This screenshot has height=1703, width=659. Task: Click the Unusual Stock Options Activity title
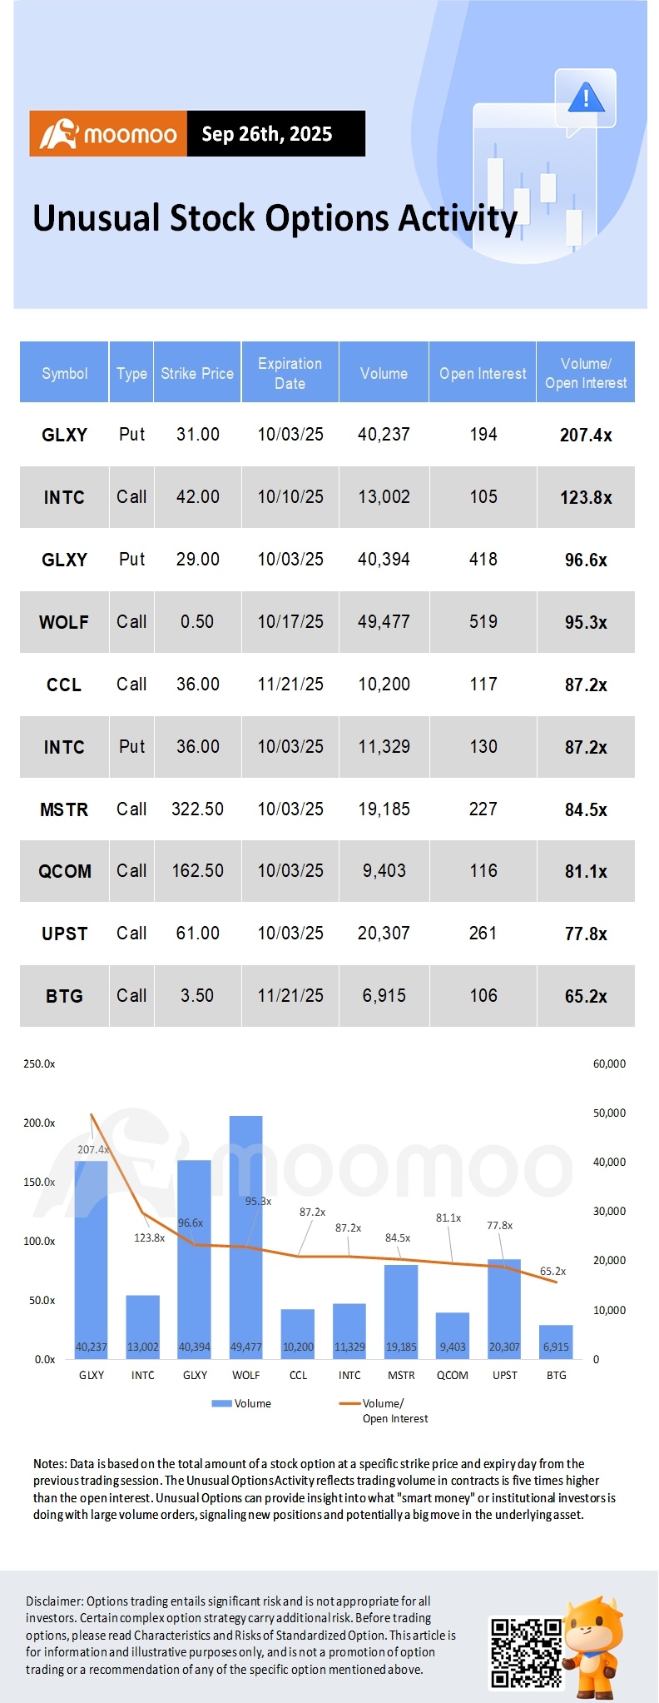(275, 218)
